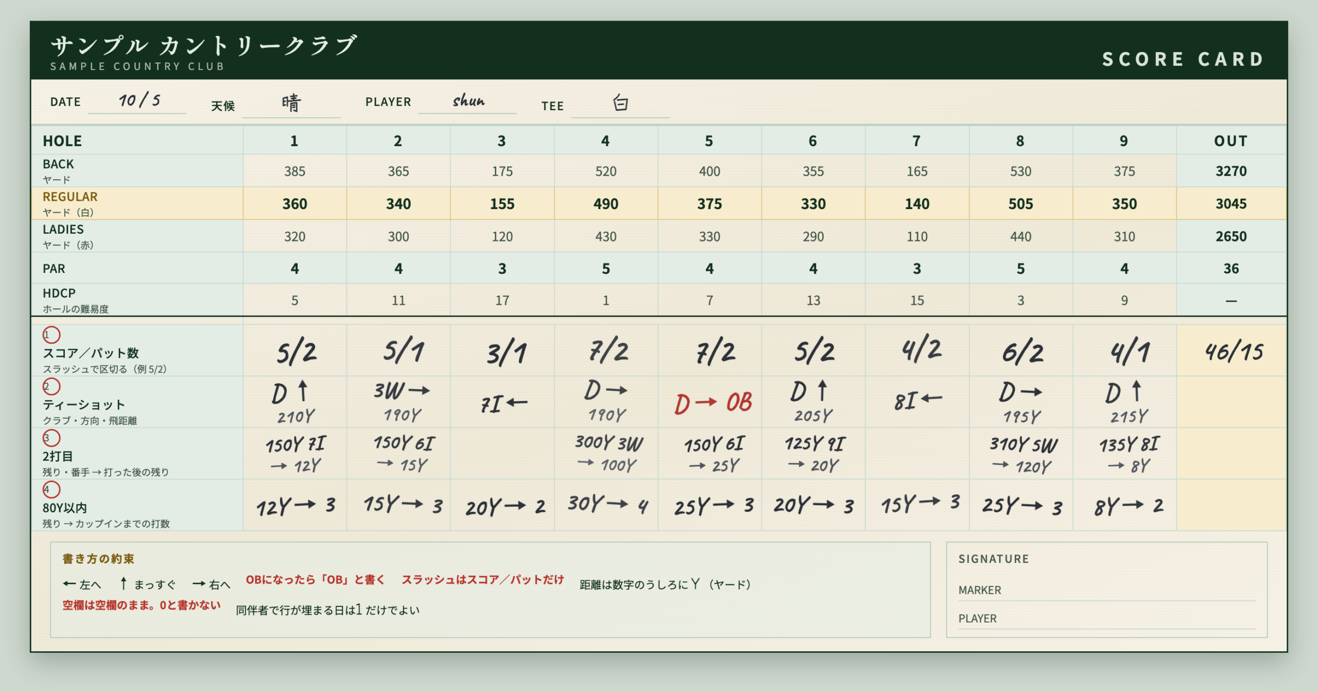Select the OUT score total 46/15
This screenshot has width=1318, height=692.
pos(1233,351)
